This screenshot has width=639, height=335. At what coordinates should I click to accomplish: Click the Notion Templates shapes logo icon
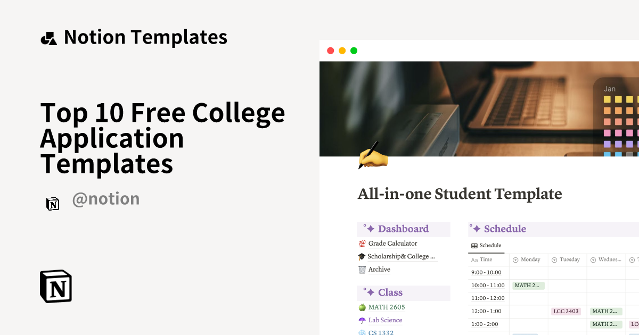coord(48,38)
